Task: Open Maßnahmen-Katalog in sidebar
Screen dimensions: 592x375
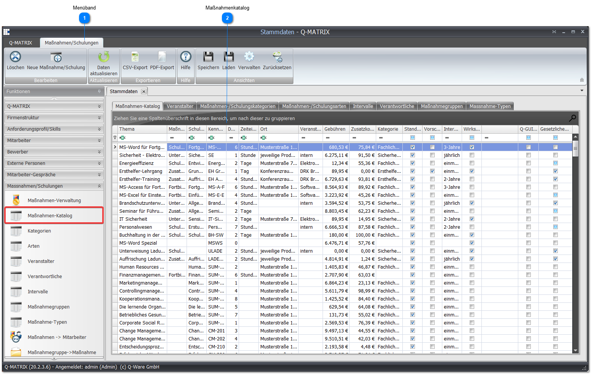Action: coord(54,215)
